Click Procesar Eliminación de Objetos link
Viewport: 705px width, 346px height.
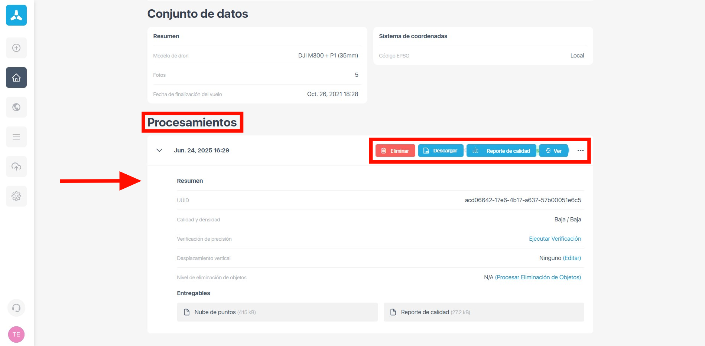pyautogui.click(x=538, y=277)
